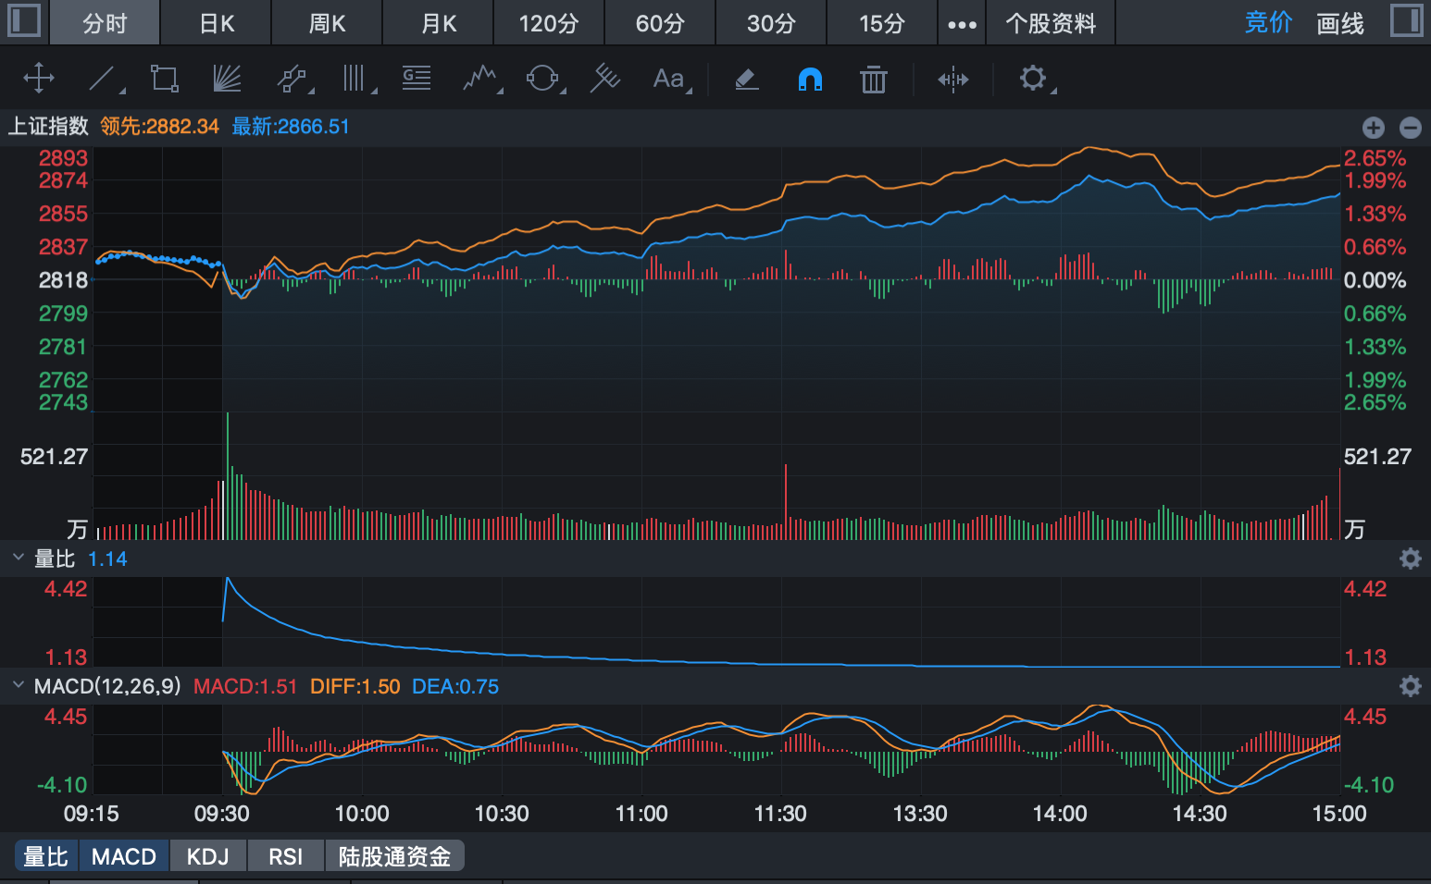
Task: Click the 竞价 button
Action: 1267,23
